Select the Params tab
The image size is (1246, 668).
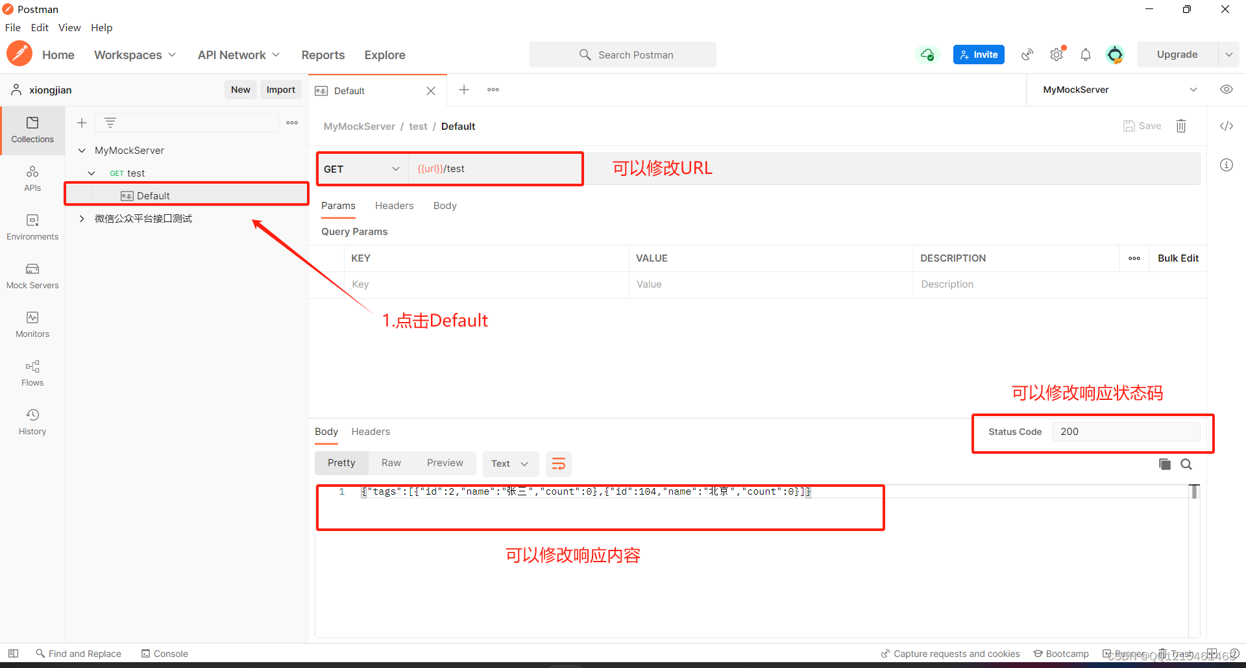pyautogui.click(x=338, y=206)
